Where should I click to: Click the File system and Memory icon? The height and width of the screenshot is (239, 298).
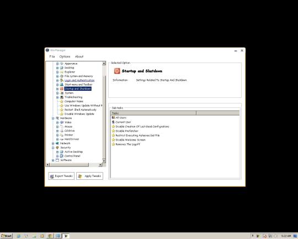click(x=62, y=76)
